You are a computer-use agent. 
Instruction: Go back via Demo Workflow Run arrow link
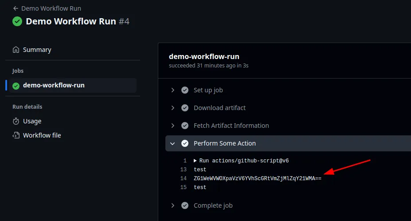(x=47, y=8)
